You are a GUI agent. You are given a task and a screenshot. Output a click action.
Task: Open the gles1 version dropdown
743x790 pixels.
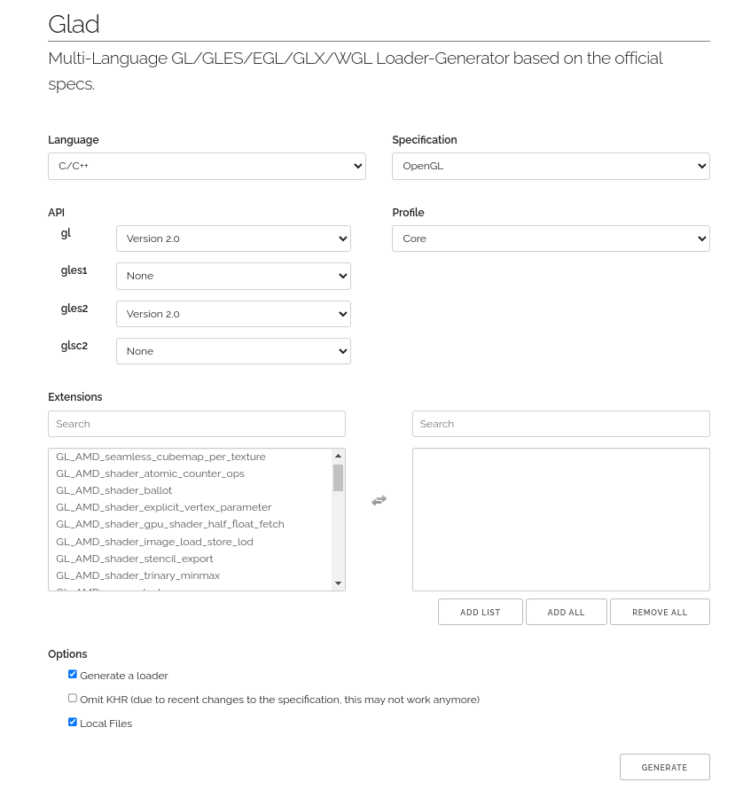pyautogui.click(x=233, y=276)
